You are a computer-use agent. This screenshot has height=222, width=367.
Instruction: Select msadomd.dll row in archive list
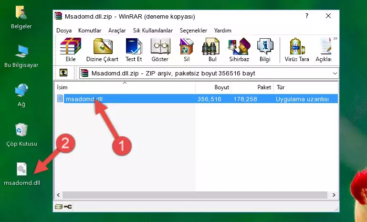click(x=197, y=99)
